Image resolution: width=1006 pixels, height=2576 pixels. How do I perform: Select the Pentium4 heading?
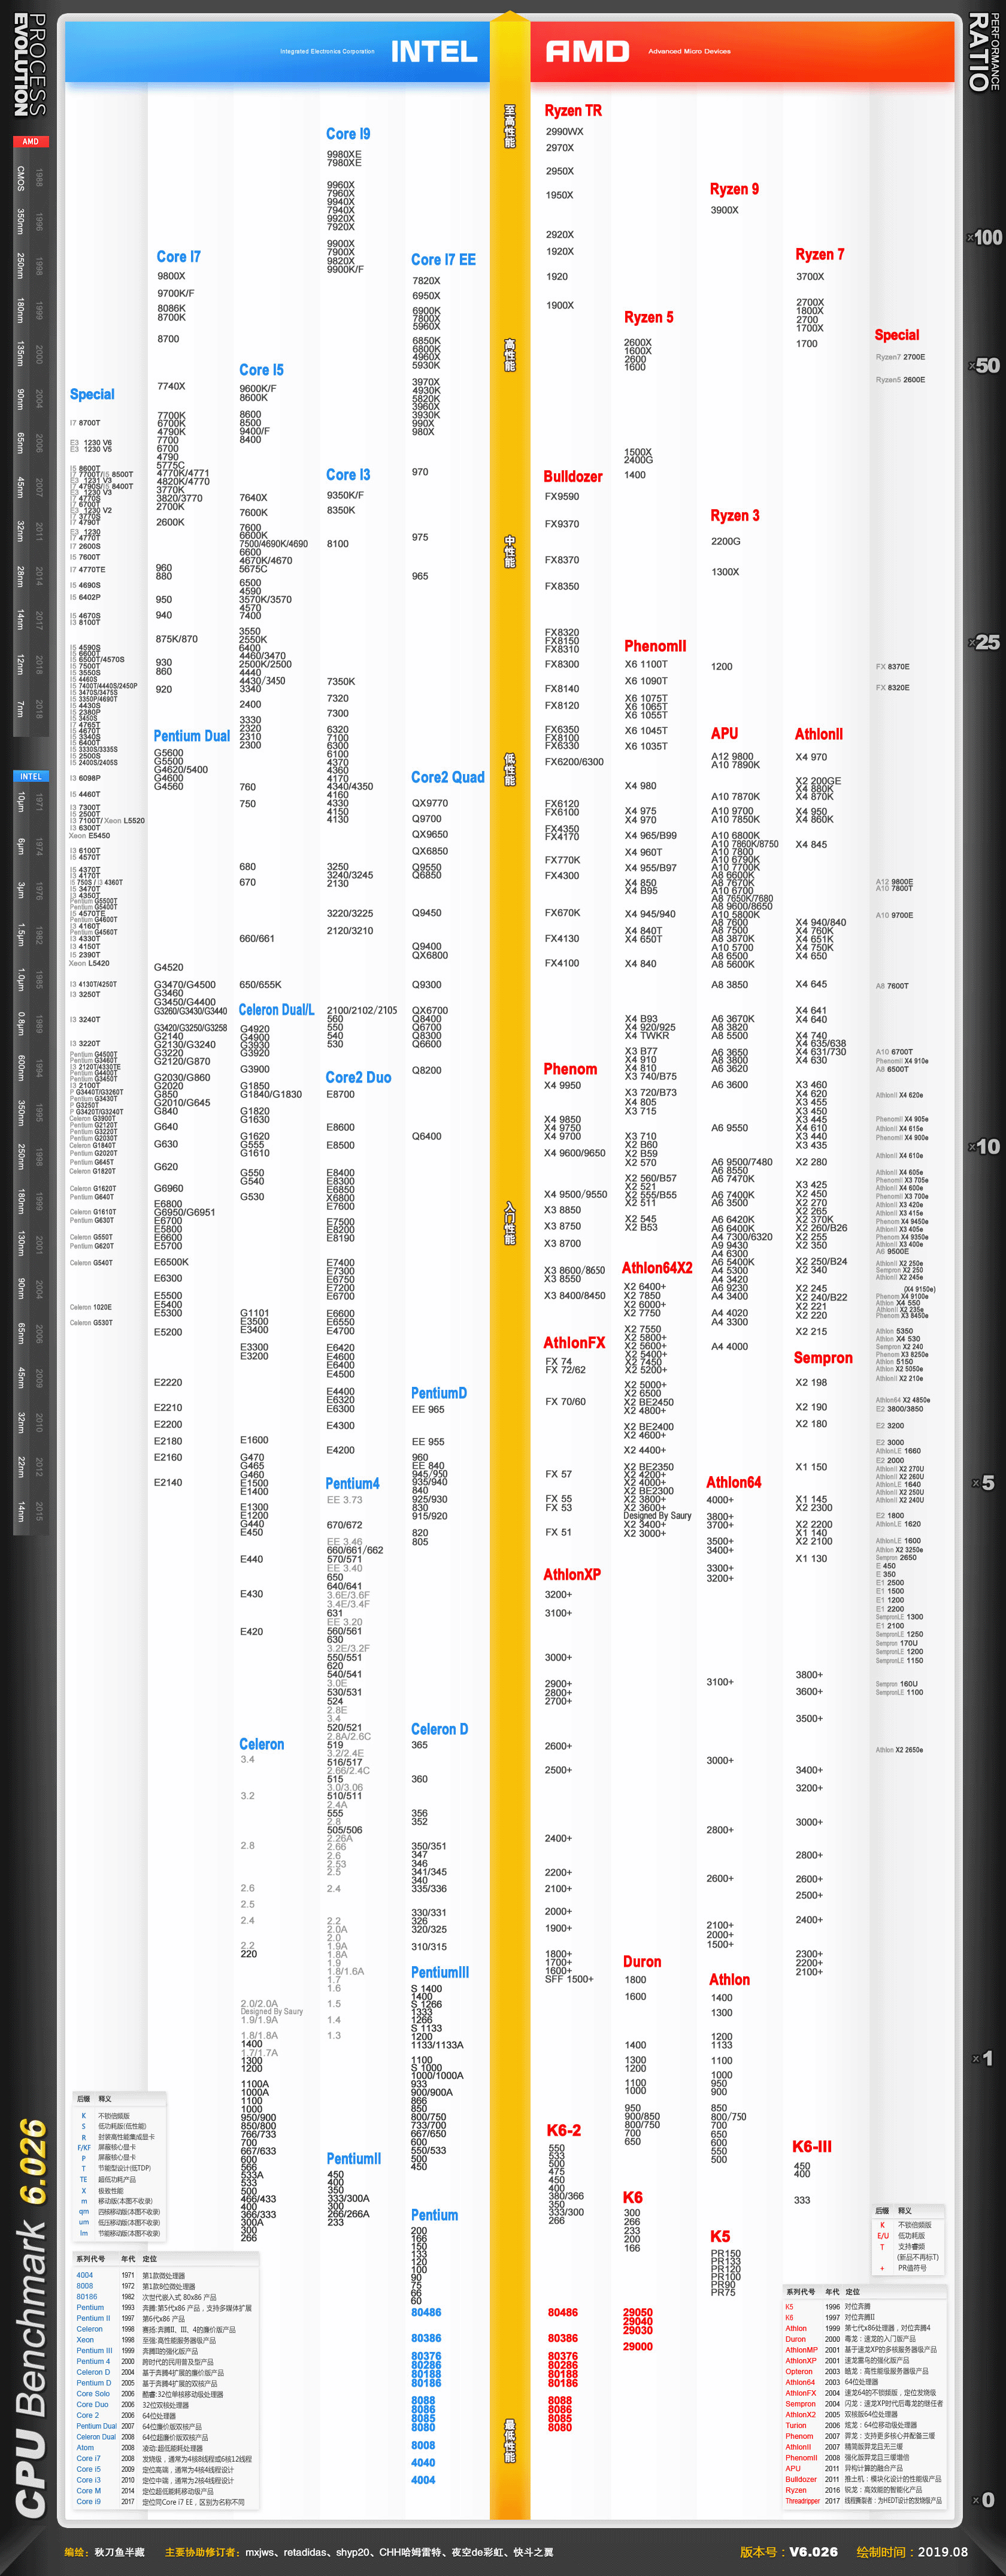[x=352, y=1483]
